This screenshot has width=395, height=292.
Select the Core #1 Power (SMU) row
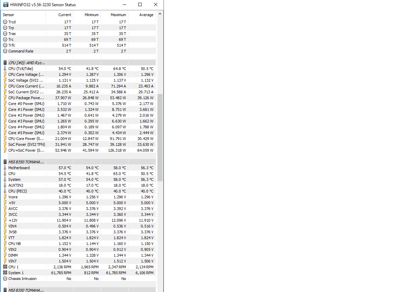(x=78, y=109)
